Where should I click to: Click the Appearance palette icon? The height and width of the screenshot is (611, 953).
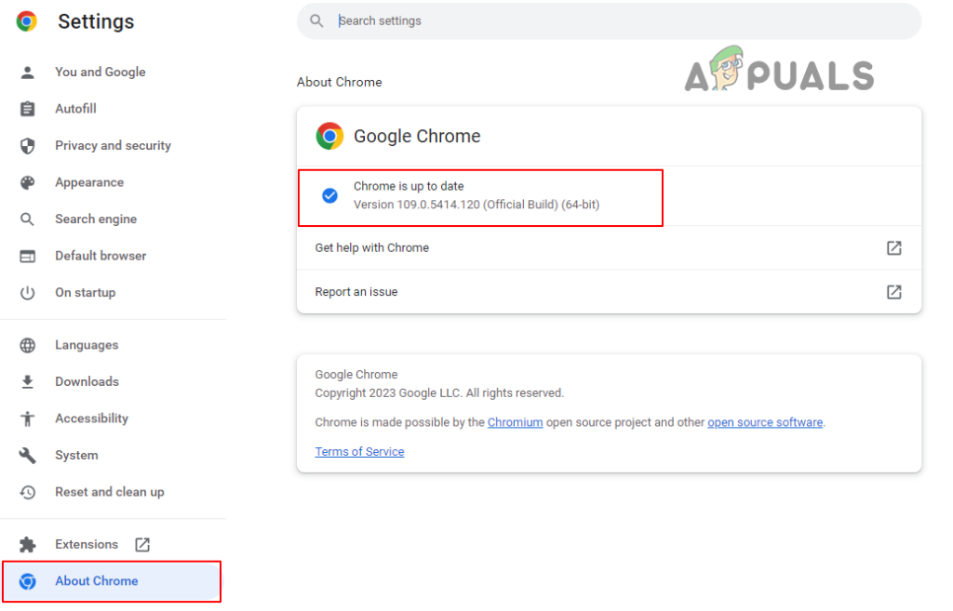pos(27,182)
